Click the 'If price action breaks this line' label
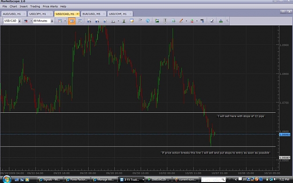 pyautogui.click(x=216, y=153)
